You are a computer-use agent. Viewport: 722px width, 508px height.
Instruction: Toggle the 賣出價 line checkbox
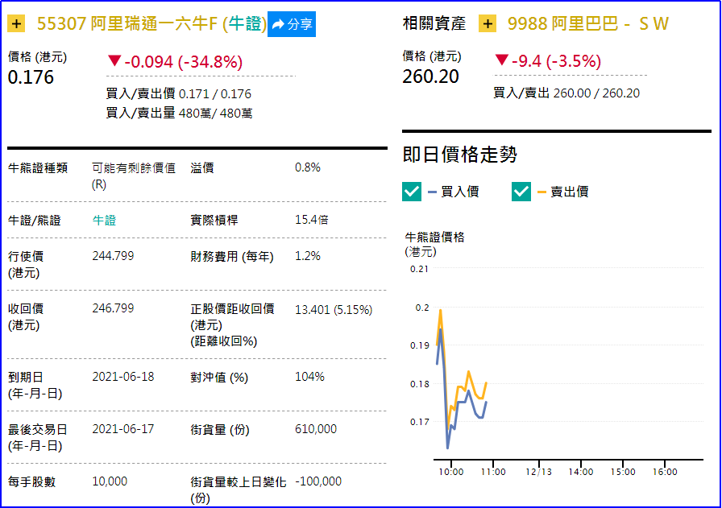pos(521,192)
